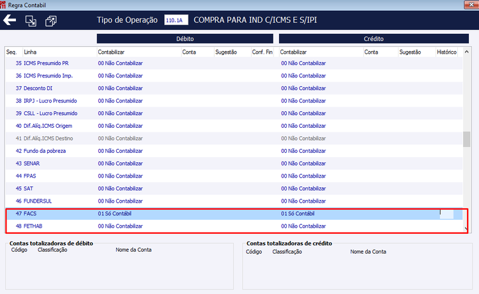Select row 41 Dif.Alíq.ICMS Destino
The height and width of the screenshot is (294, 479).
pos(234,139)
